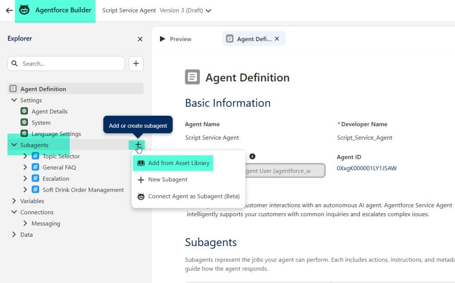Click the Escalation hash icon
This screenshot has width=455, height=283.
[x=36, y=178]
